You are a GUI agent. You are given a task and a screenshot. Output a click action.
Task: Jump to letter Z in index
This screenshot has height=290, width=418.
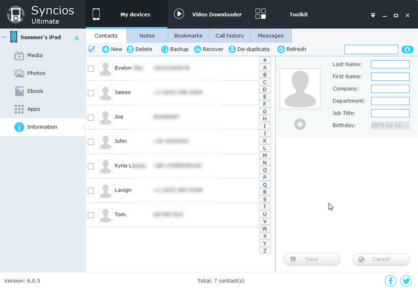click(265, 250)
